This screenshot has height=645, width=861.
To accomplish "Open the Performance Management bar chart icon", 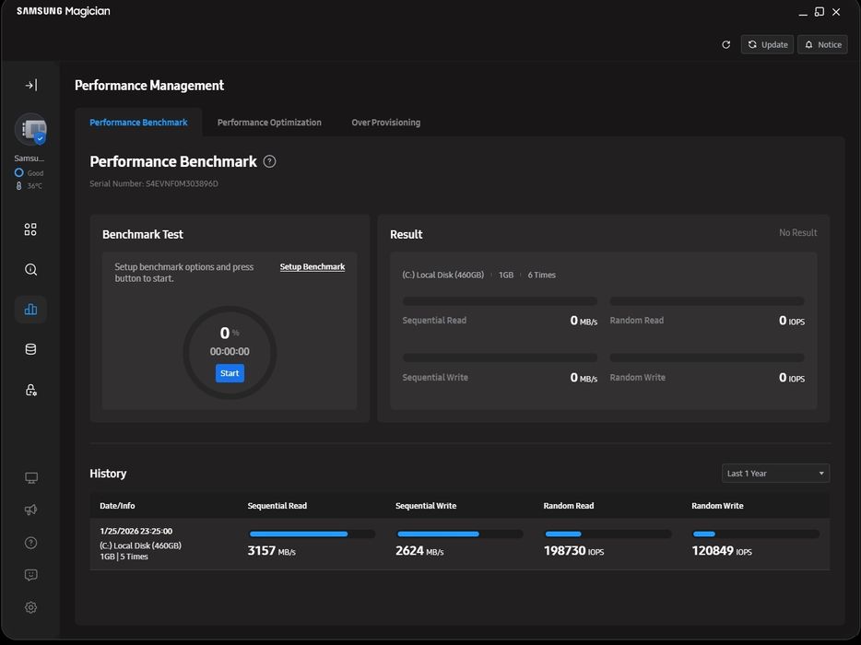I will pos(30,310).
